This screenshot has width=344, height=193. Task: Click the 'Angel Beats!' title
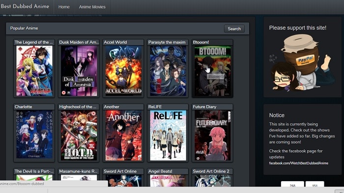pyautogui.click(x=160, y=171)
